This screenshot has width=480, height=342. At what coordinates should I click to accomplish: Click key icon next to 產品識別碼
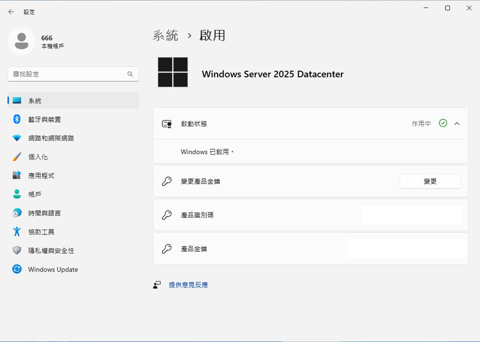pos(167,215)
